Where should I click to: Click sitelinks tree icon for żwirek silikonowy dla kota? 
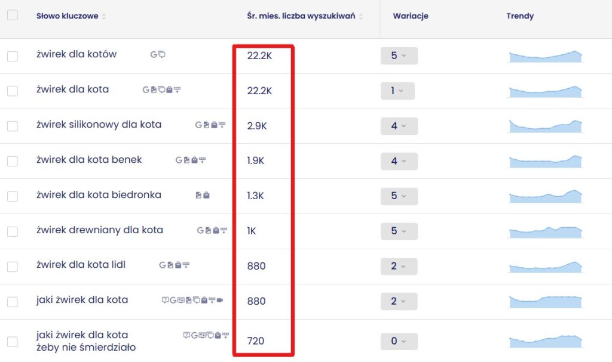pyautogui.click(x=222, y=125)
